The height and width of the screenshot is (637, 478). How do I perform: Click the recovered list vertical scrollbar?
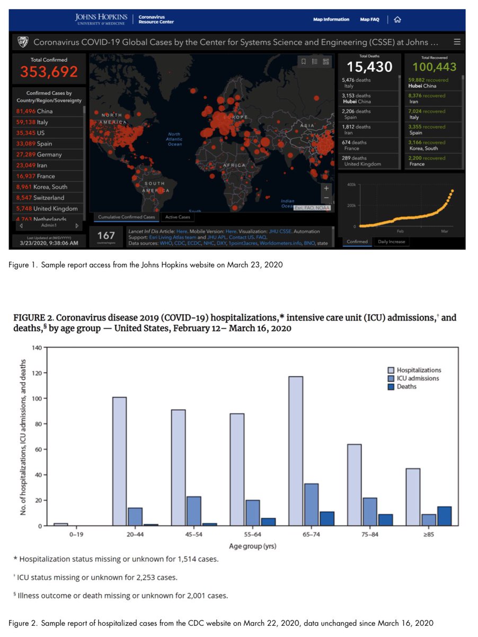(x=463, y=122)
